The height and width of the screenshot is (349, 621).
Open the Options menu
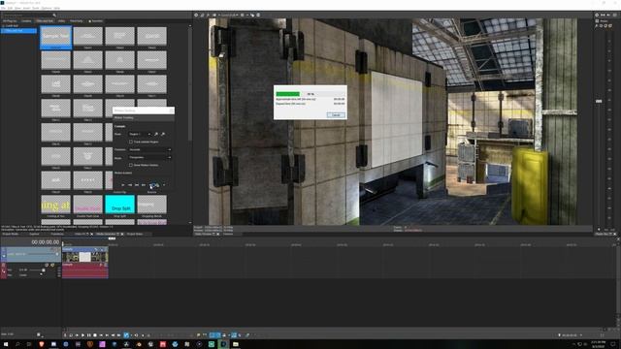coord(47,8)
